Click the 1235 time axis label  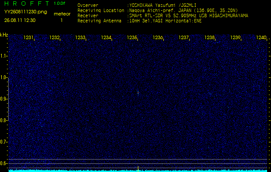[x=132, y=37]
